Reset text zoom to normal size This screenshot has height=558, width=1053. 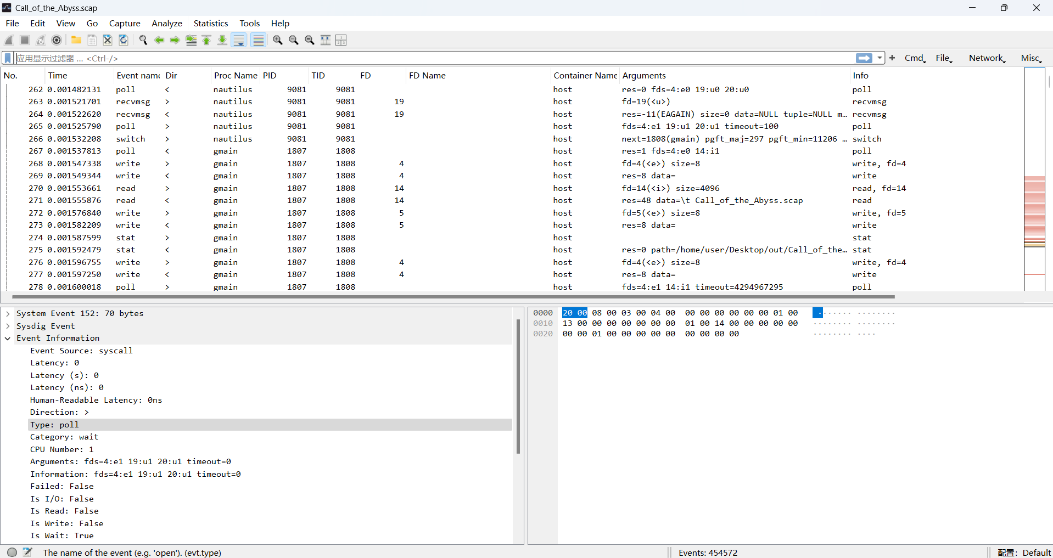tap(310, 40)
